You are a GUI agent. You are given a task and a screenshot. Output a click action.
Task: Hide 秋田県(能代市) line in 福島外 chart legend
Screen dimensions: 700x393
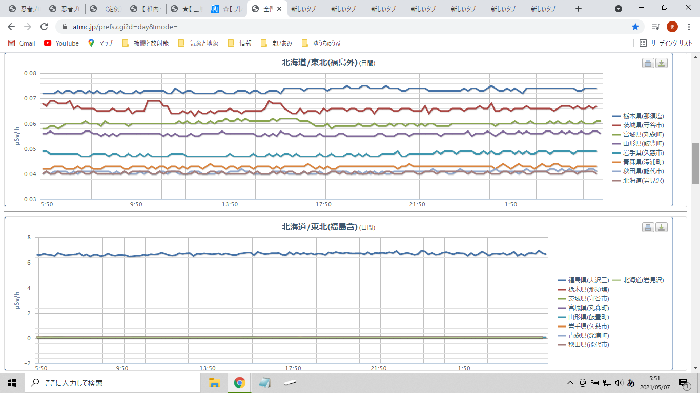[637, 171]
